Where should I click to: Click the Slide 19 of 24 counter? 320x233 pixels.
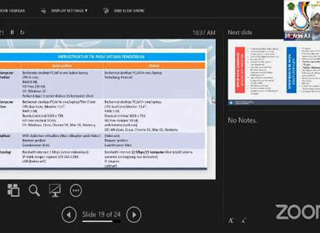coord(101,215)
